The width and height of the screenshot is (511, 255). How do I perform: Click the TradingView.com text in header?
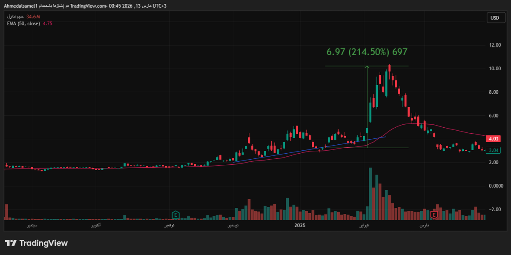(x=89, y=6)
